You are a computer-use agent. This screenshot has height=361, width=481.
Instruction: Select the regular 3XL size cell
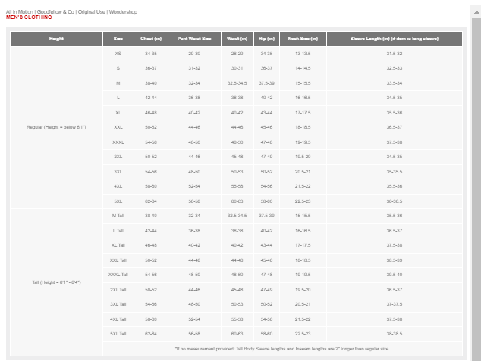coord(118,172)
